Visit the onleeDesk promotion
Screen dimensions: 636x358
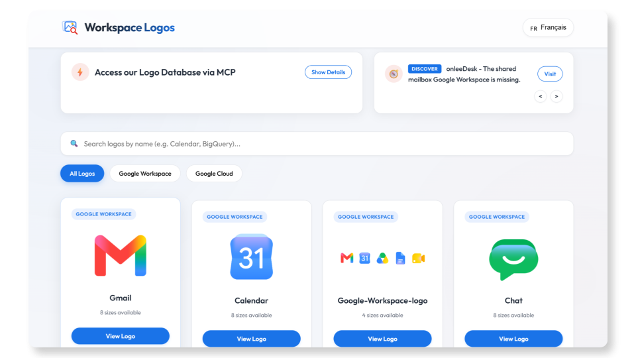click(x=550, y=74)
